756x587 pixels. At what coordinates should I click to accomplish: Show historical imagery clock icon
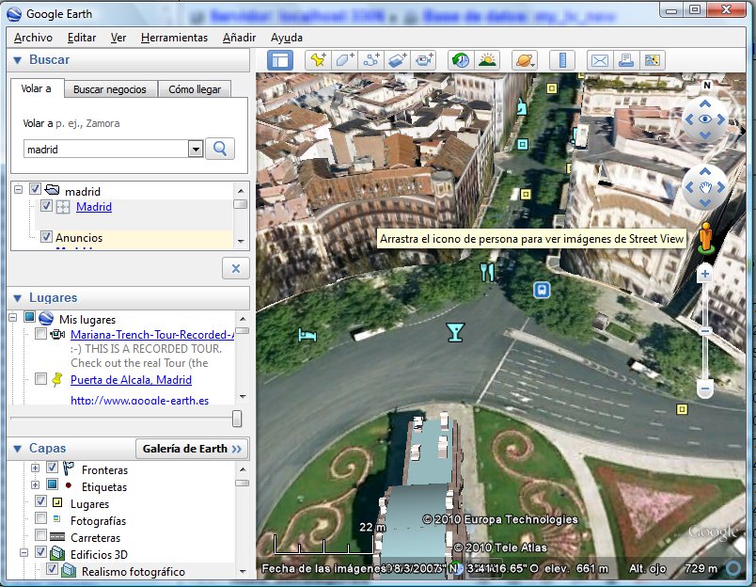(461, 60)
